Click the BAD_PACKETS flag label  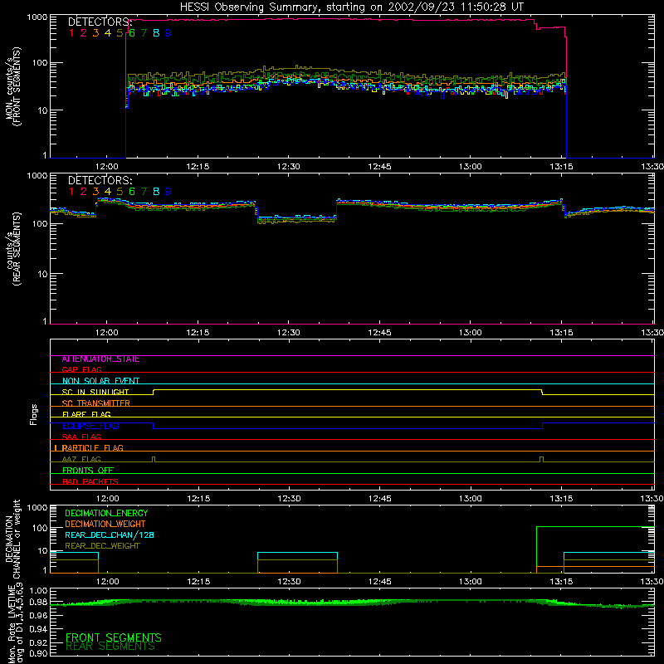coord(90,481)
